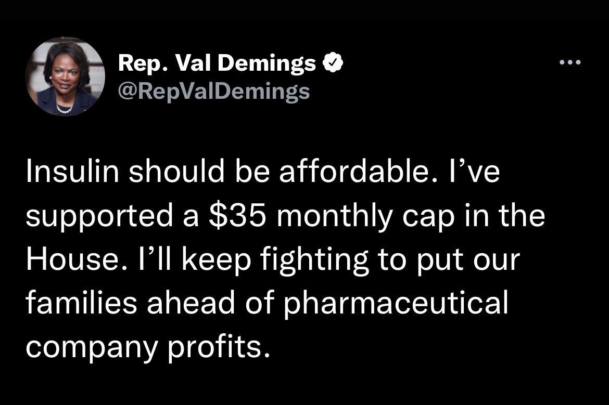Click the ellipsis icon in the top right

tap(570, 61)
